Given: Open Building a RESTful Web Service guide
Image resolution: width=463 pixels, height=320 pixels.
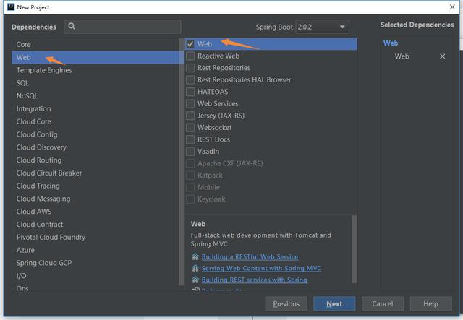Looking at the screenshot, I should pos(250,257).
